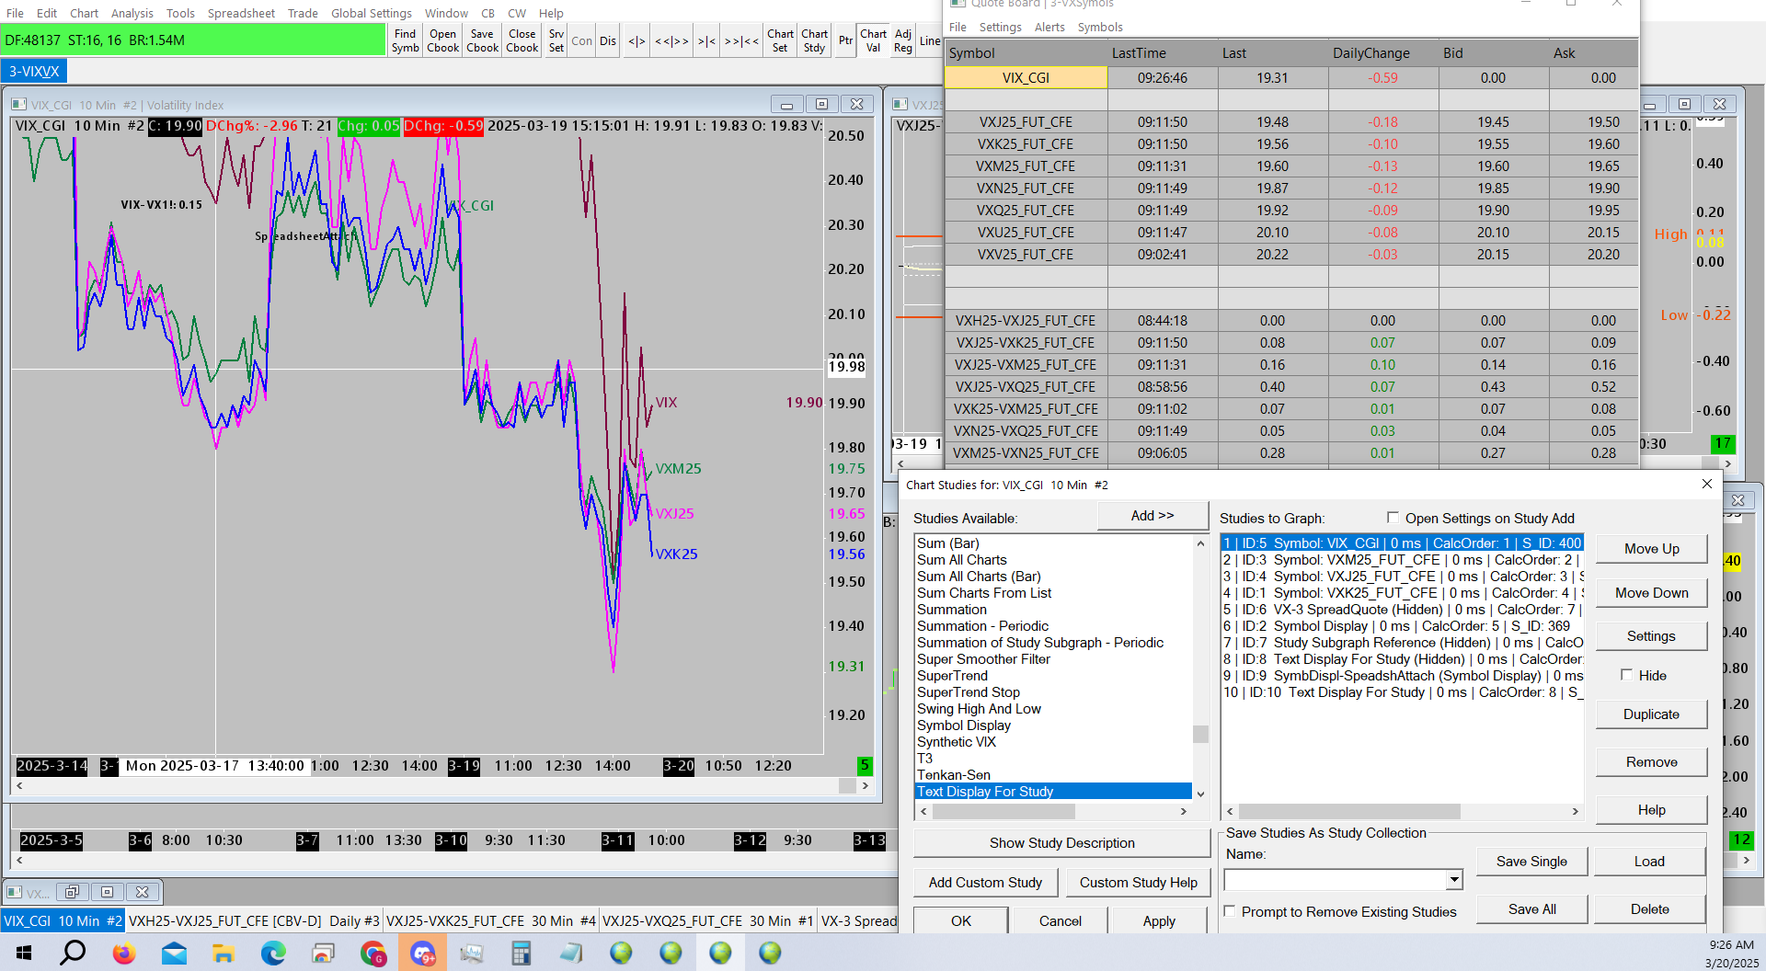Activate the Adj Reg toolbar tool
This screenshot has width=1766, height=971.
[903, 40]
